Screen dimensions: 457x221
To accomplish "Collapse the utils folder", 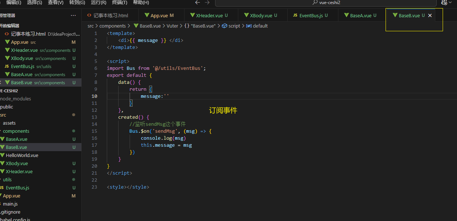I will (x=41, y=179).
